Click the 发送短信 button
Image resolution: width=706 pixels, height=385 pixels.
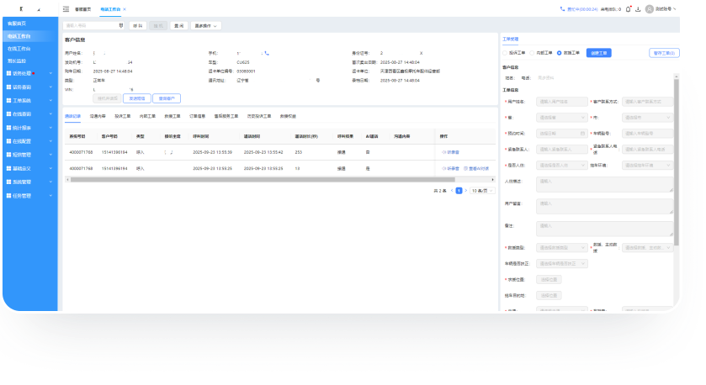point(136,98)
